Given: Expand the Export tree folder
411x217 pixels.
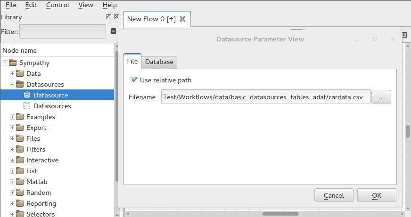Looking at the screenshot, I should point(13,128).
